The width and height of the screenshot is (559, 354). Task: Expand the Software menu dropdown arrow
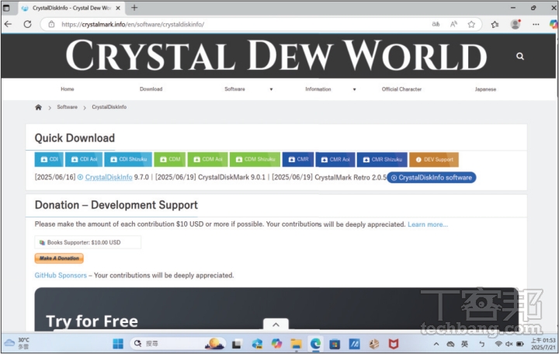point(271,89)
